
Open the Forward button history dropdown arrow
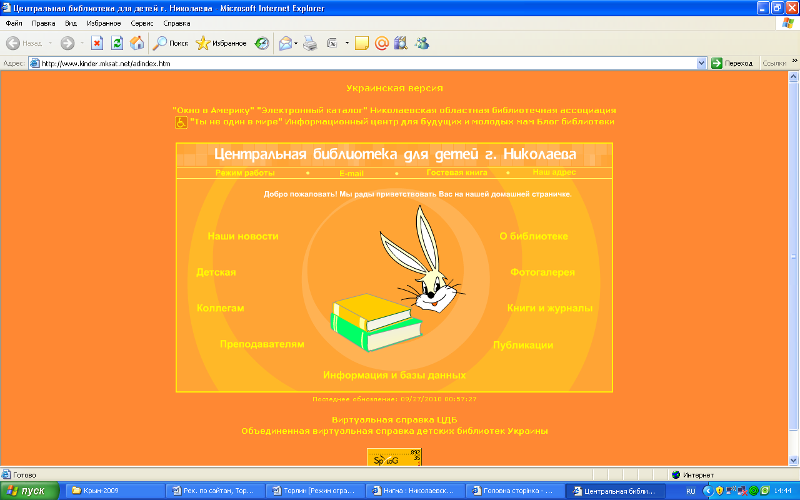(82, 43)
